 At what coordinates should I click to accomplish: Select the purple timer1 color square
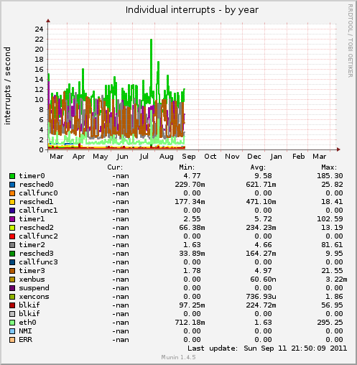coord(12,219)
